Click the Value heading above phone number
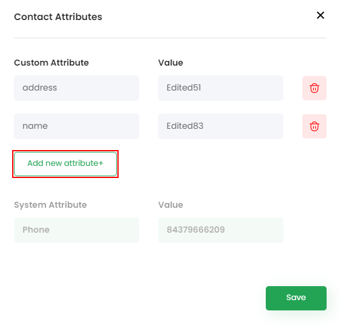This screenshot has height=325, width=340. click(170, 205)
